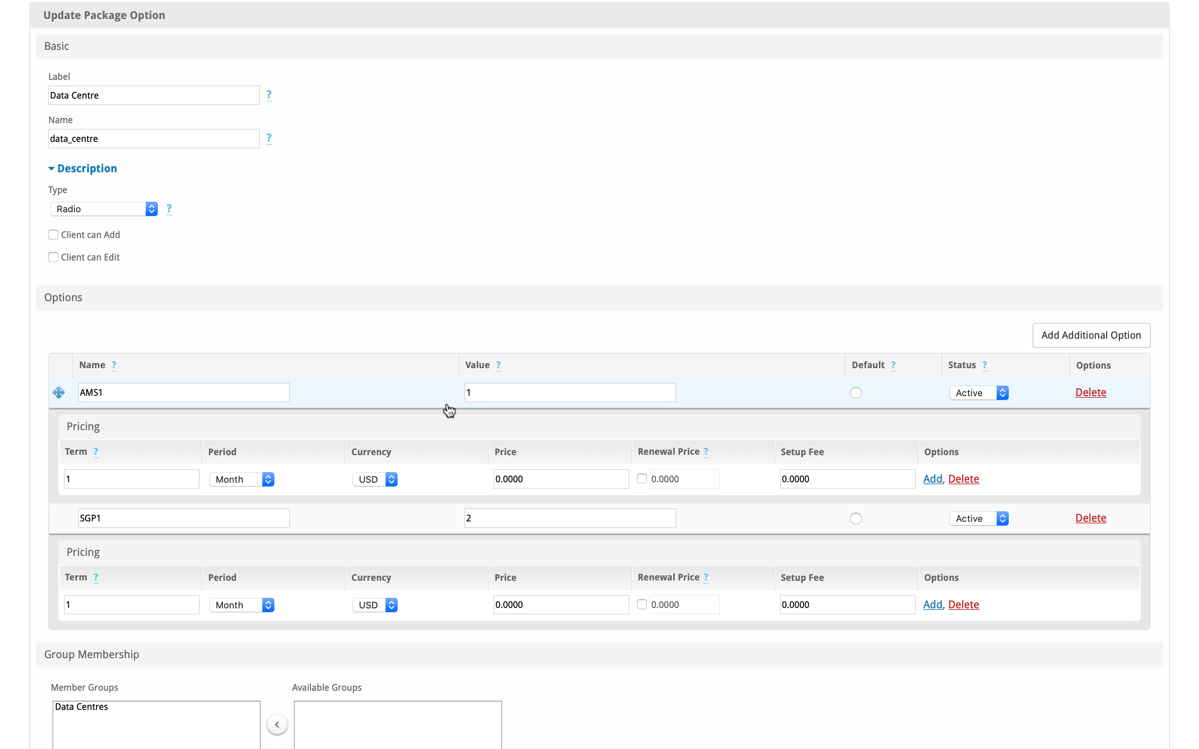Viewport: 1199px width, 749px height.
Task: Enable renewal price checkbox for SGP1 pricing
Action: tap(642, 604)
